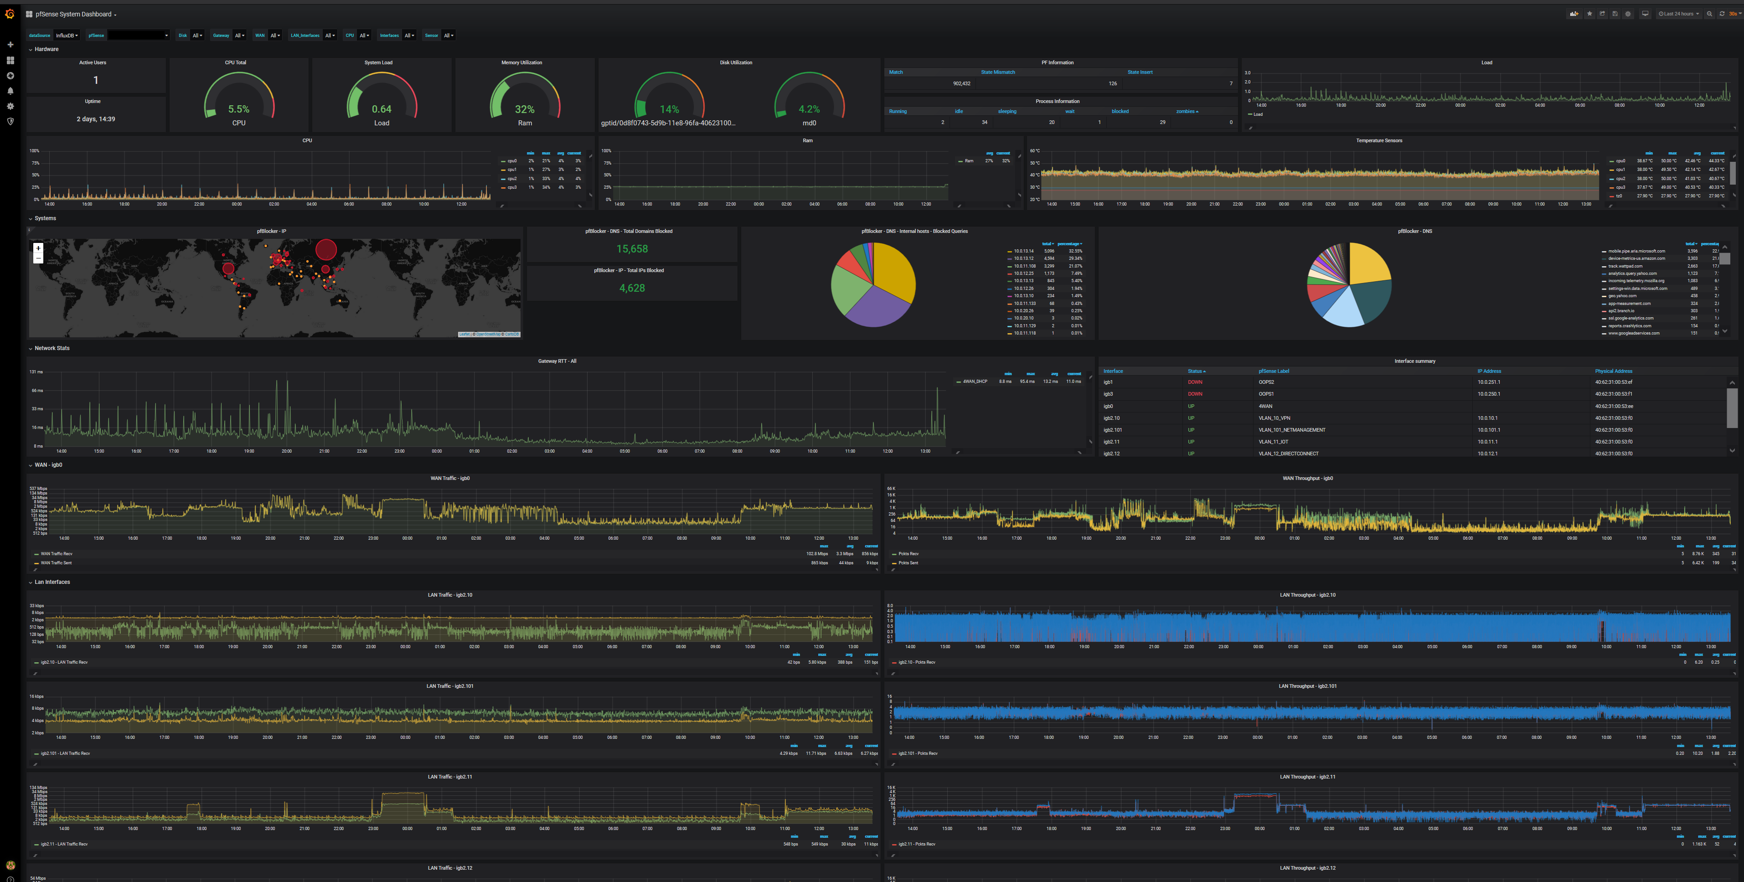Collapse the Network Stats row
This screenshot has width=1744, height=882.
pyautogui.click(x=52, y=348)
